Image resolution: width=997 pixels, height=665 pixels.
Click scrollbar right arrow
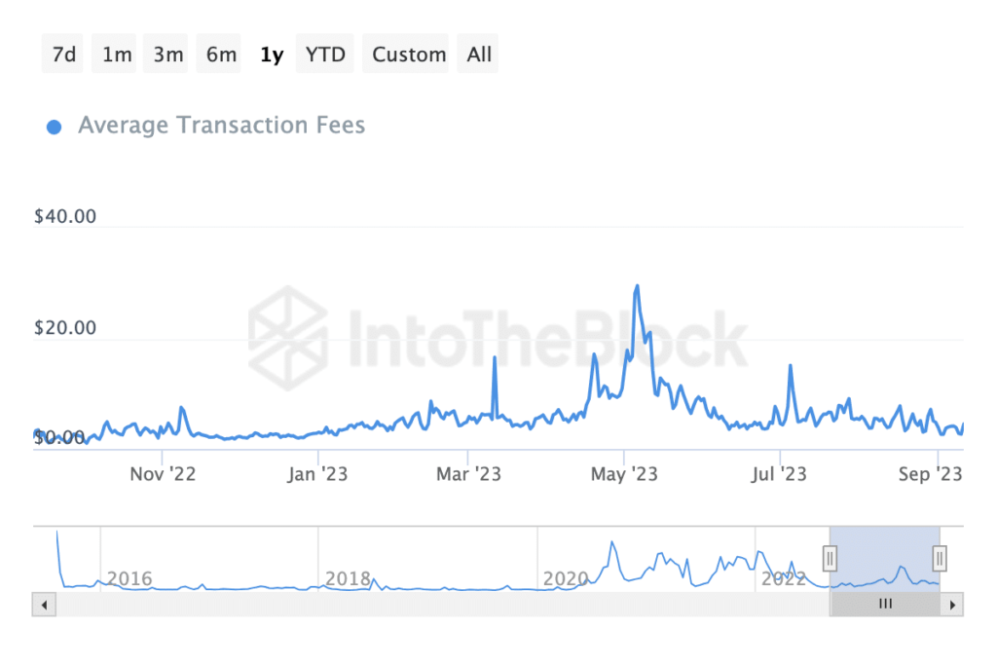click(953, 604)
